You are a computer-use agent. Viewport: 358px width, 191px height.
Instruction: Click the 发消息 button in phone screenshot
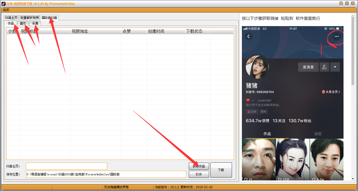click(x=308, y=67)
